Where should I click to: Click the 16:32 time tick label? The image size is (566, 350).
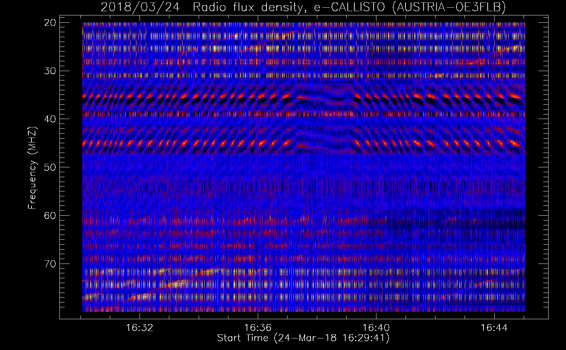click(140, 328)
